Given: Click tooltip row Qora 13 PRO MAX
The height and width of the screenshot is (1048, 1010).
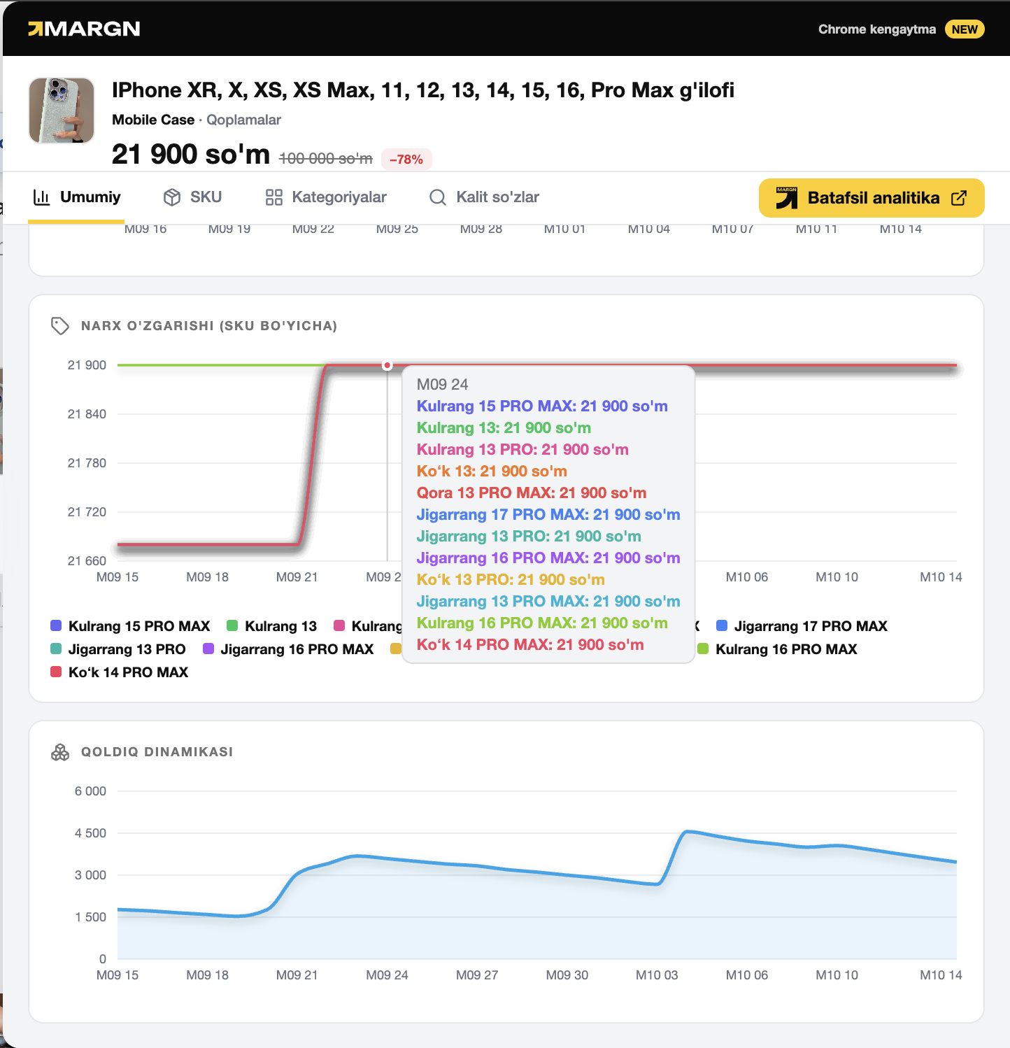Looking at the screenshot, I should [x=532, y=493].
